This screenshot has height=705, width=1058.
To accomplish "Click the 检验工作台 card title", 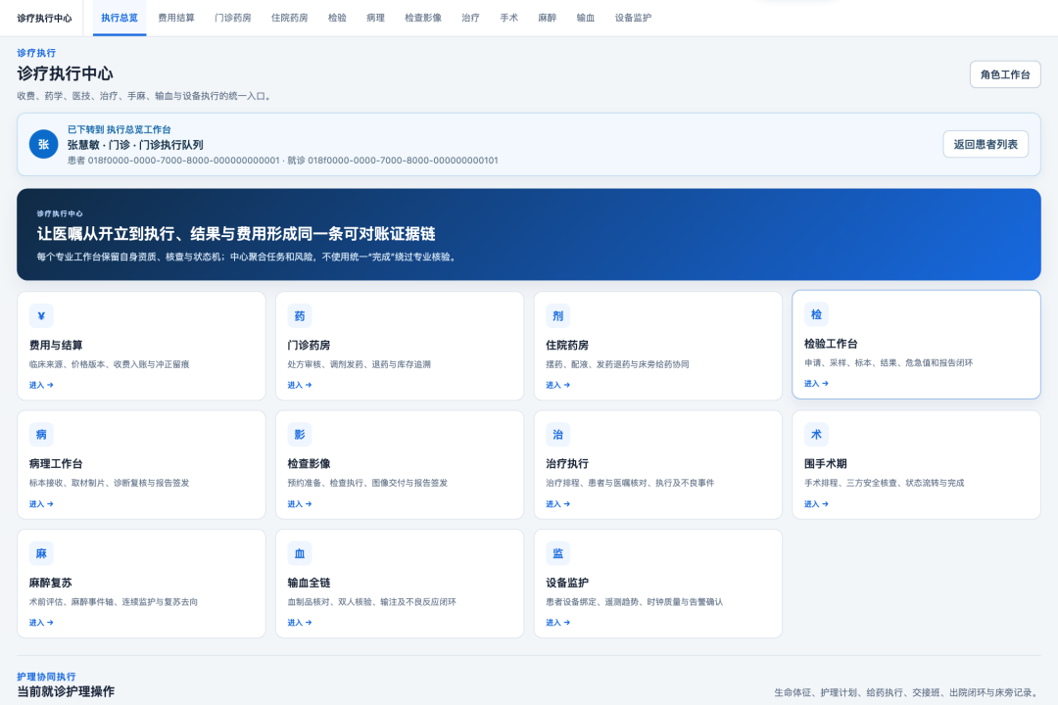I will pos(831,344).
